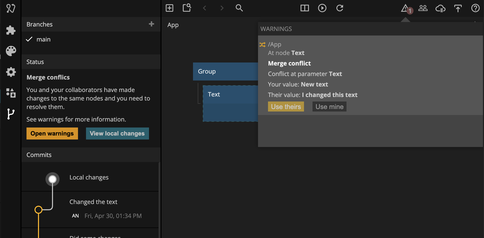Image resolution: width=484 pixels, height=238 pixels.
Task: Resolve conflict with Use theirs
Action: coord(286,106)
